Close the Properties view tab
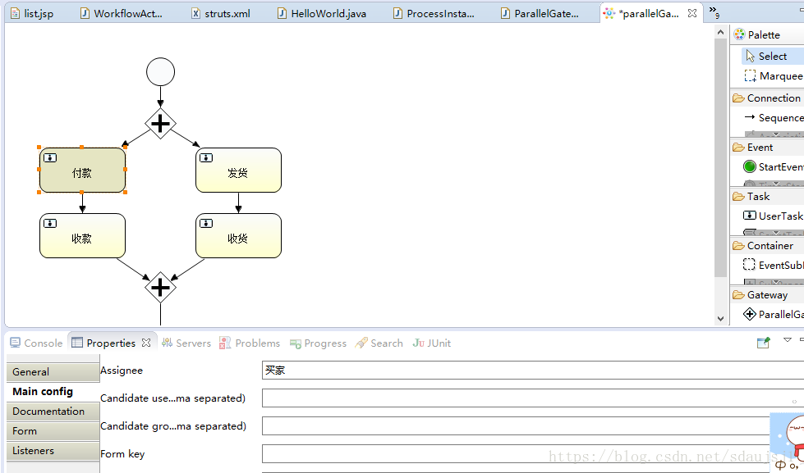 coord(146,343)
